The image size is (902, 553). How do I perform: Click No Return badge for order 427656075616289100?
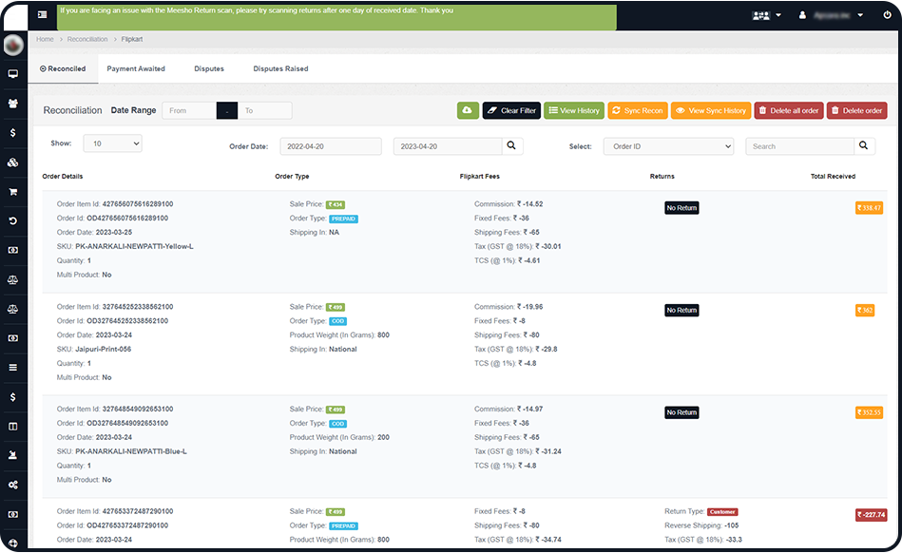[681, 208]
